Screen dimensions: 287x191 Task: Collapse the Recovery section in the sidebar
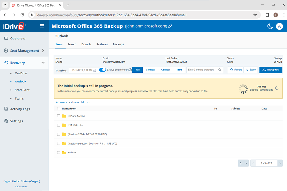click(x=42, y=63)
